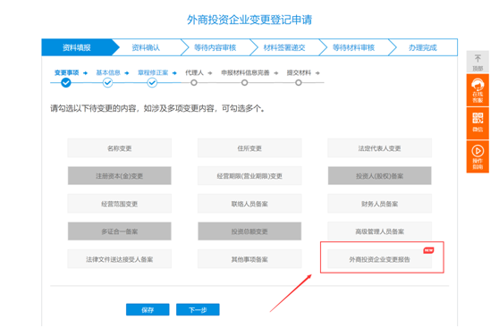
Task: Select 高级管理人员备案 option
Action: 380,231
